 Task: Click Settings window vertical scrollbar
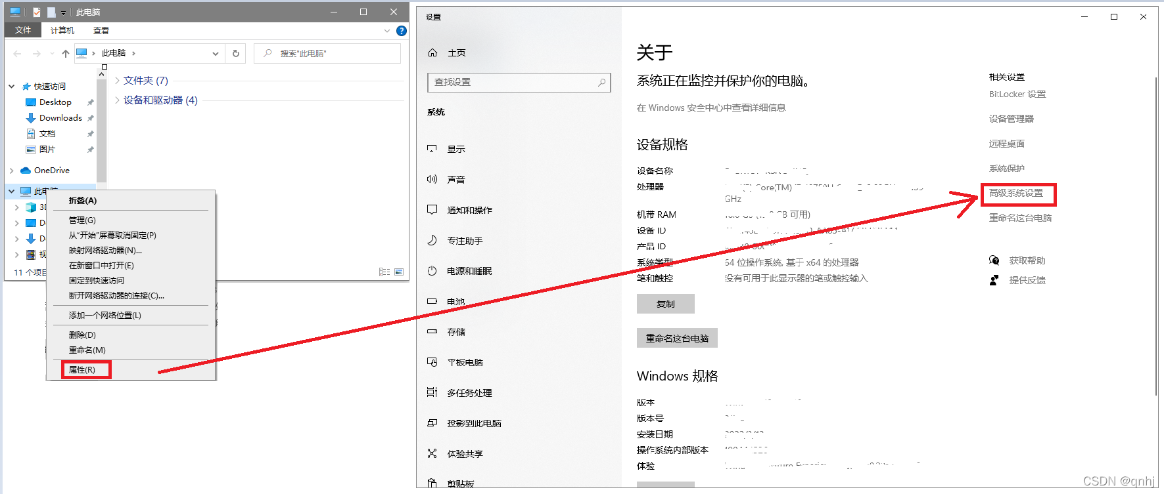pyautogui.click(x=1155, y=236)
